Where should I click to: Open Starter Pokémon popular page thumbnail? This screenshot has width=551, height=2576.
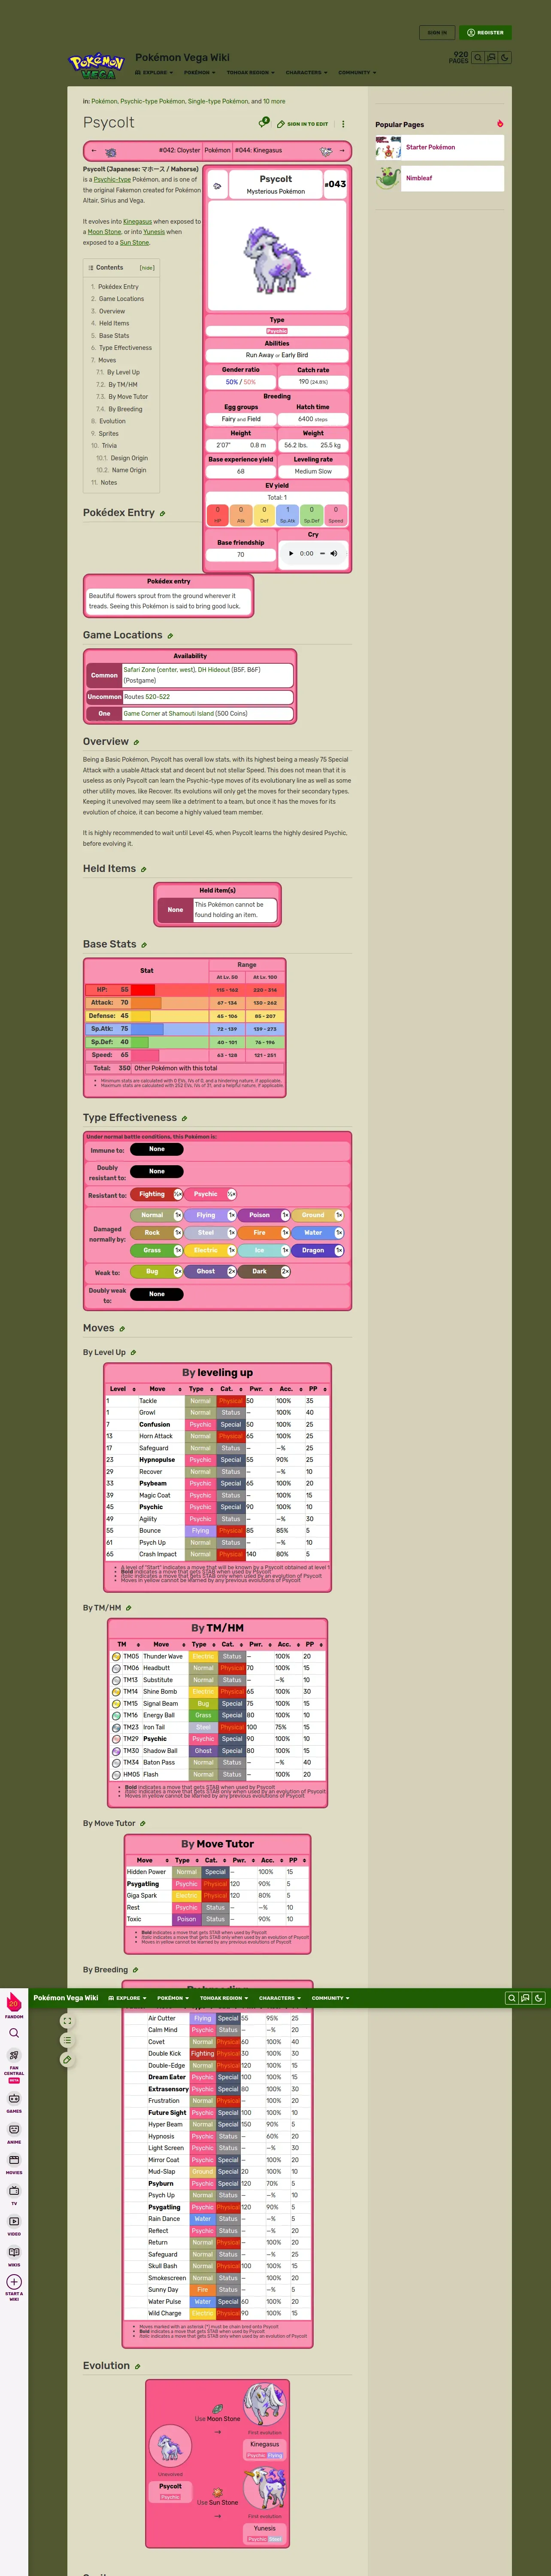coord(388,148)
